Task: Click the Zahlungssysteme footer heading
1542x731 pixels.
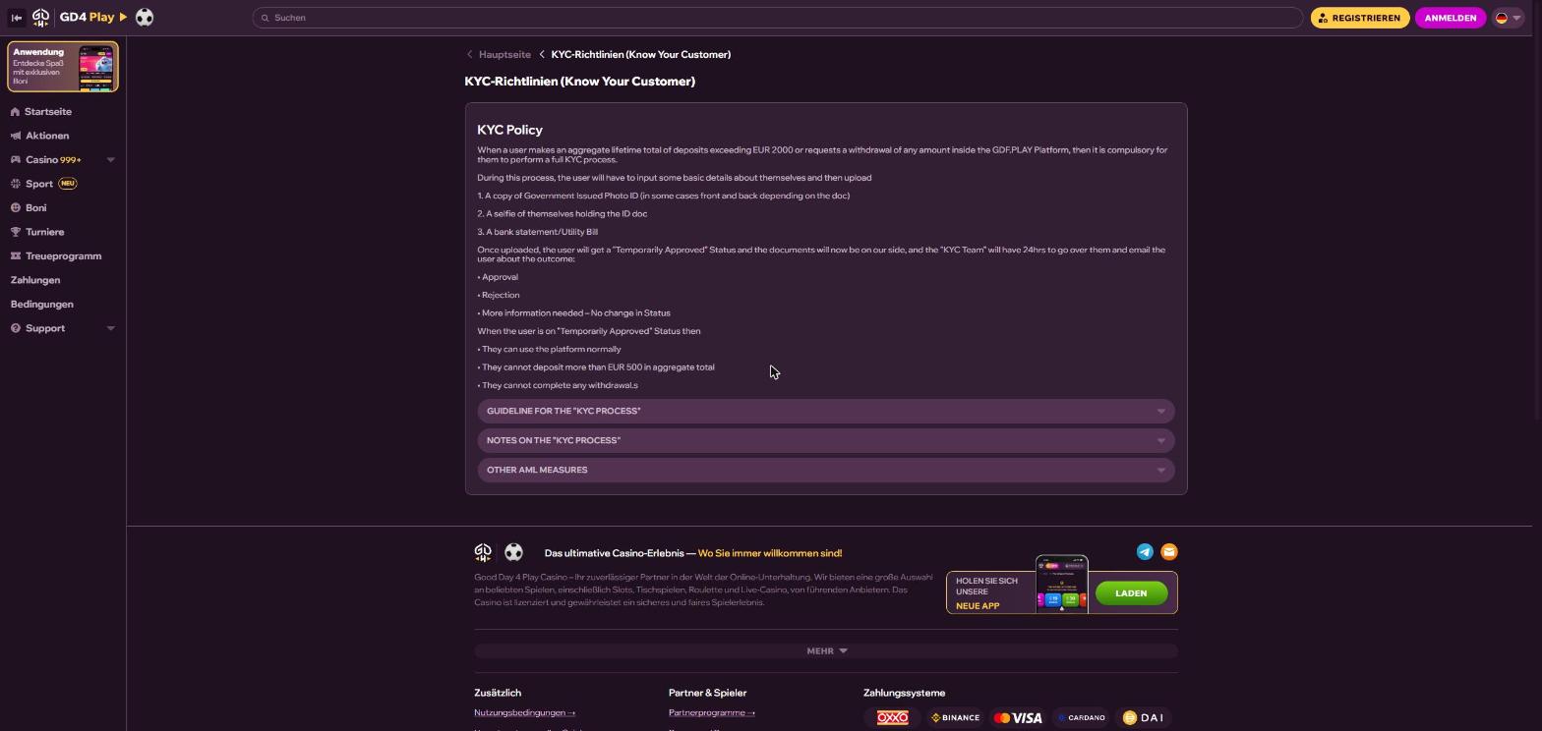Action: (x=904, y=694)
